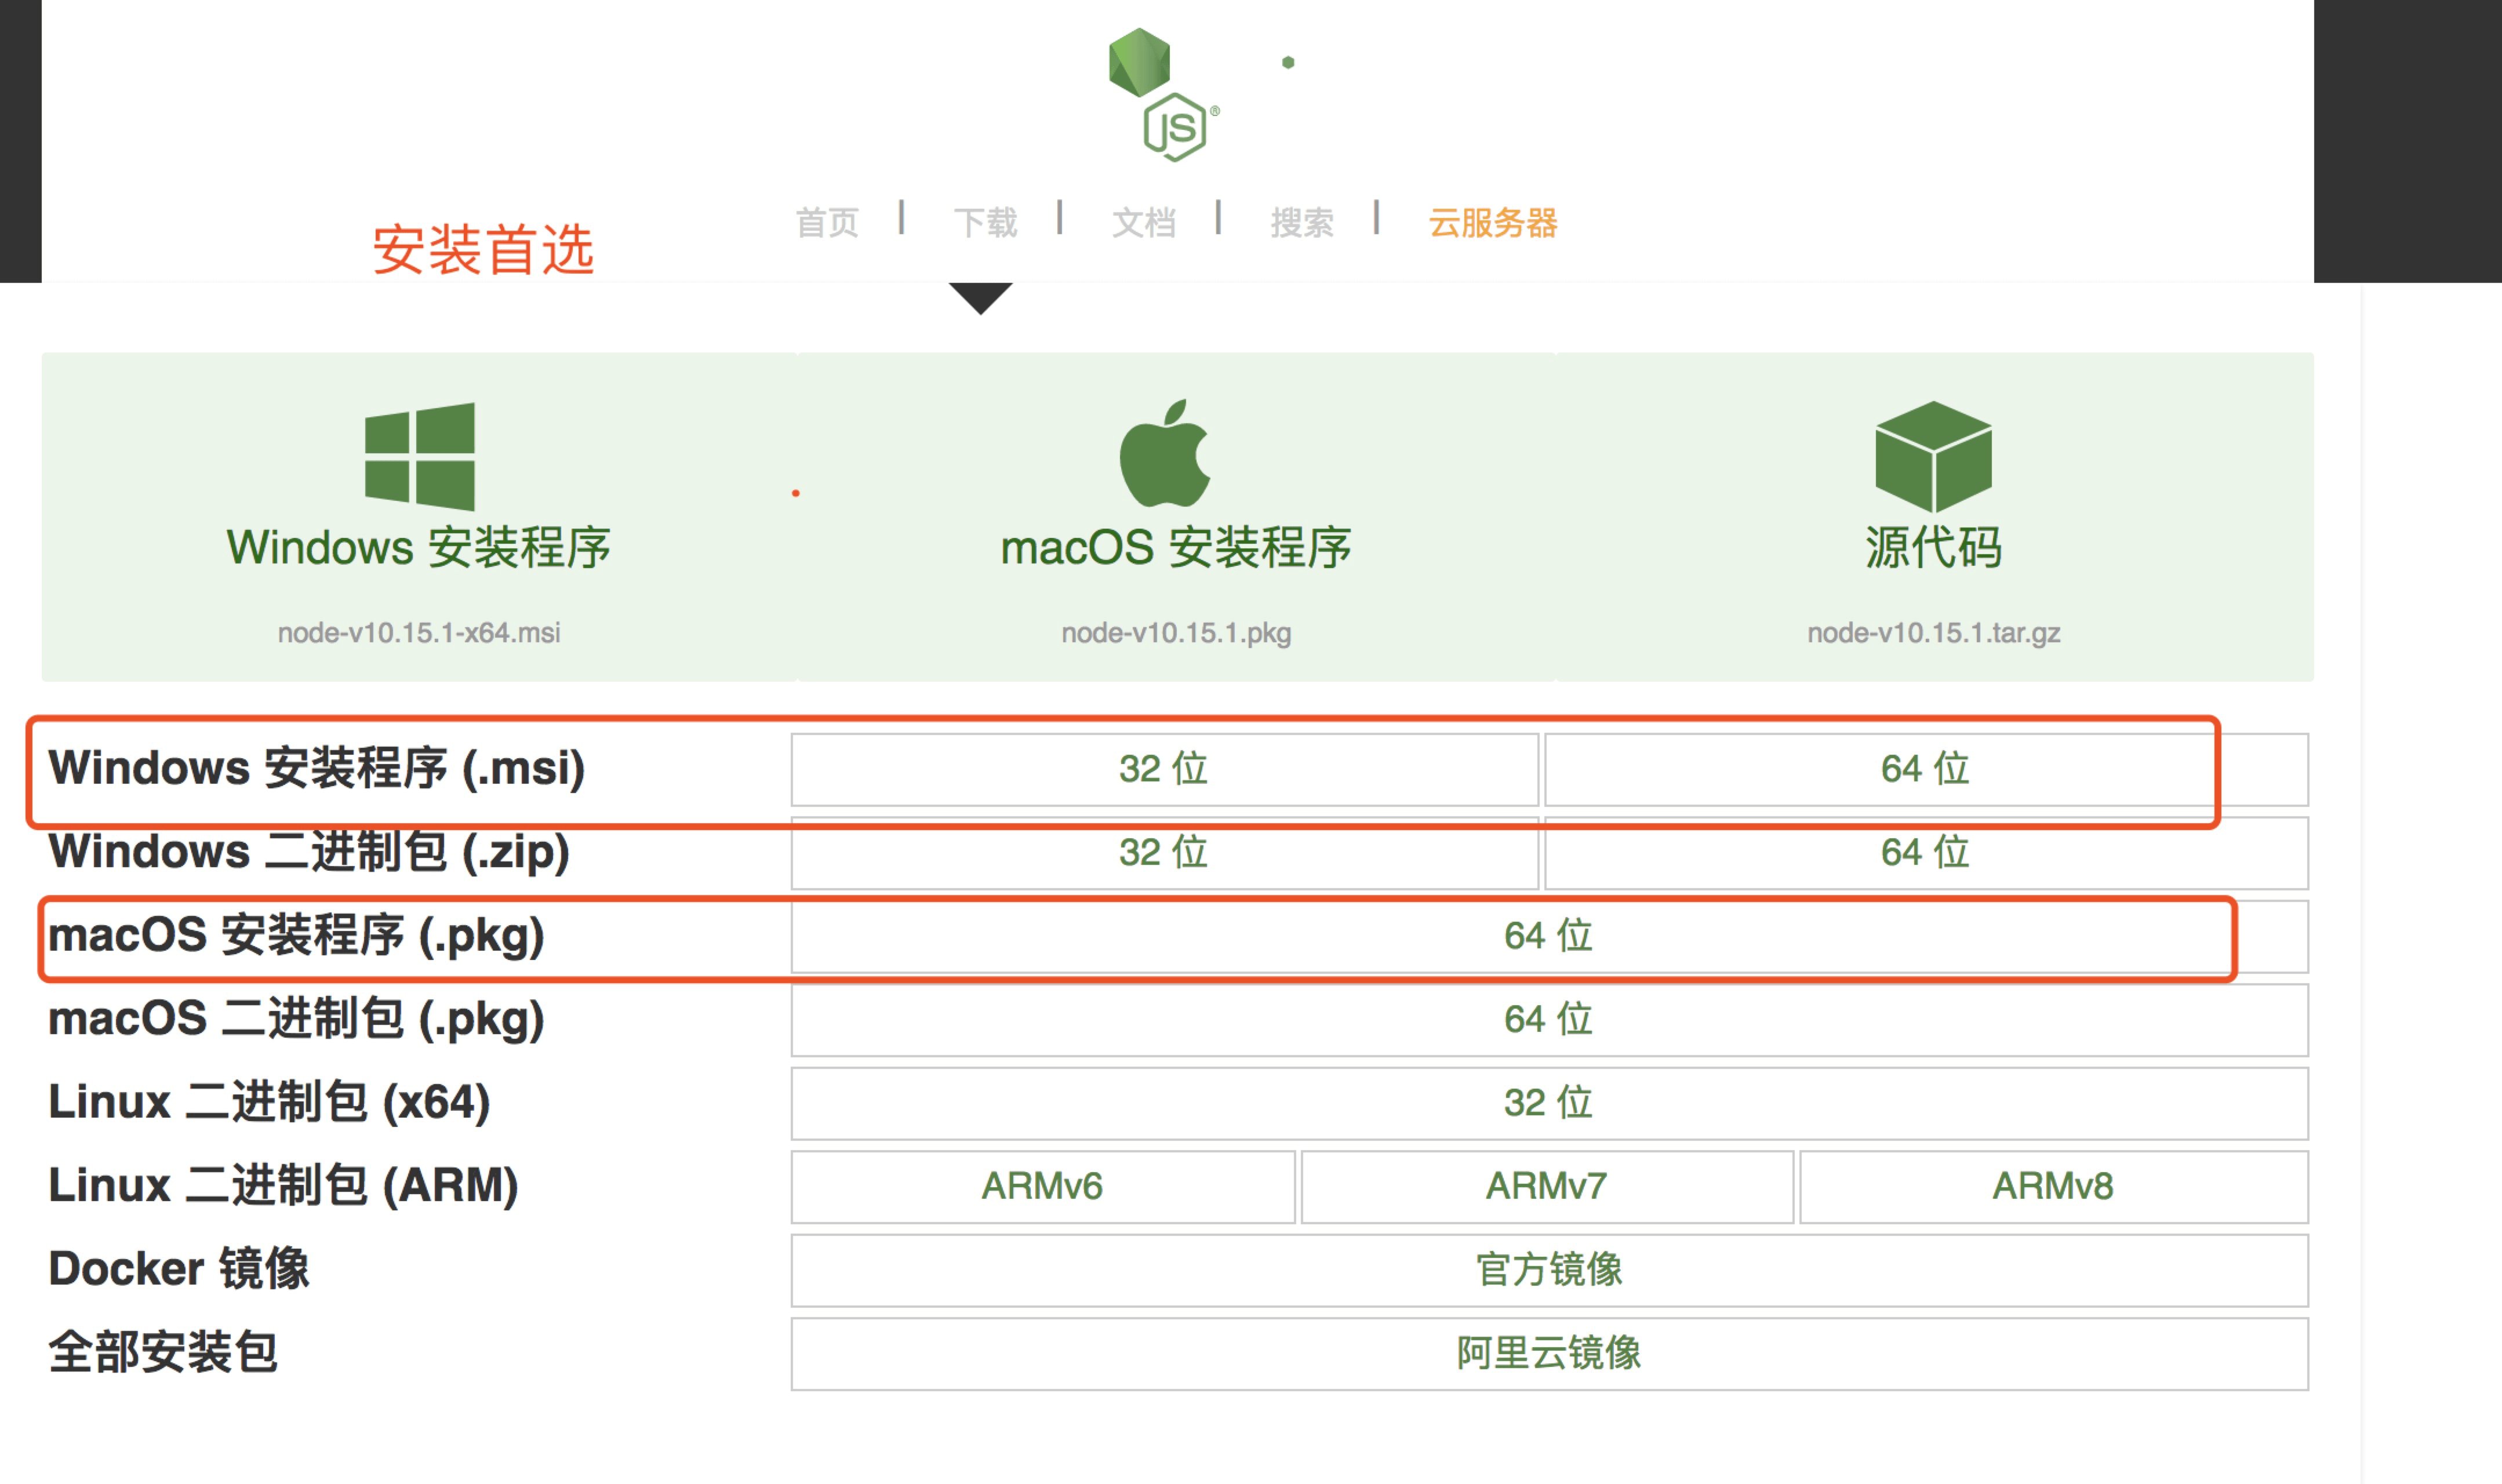The width and height of the screenshot is (2502, 1484).
Task: Select 64 位 Windows msi installer
Action: [x=1926, y=769]
